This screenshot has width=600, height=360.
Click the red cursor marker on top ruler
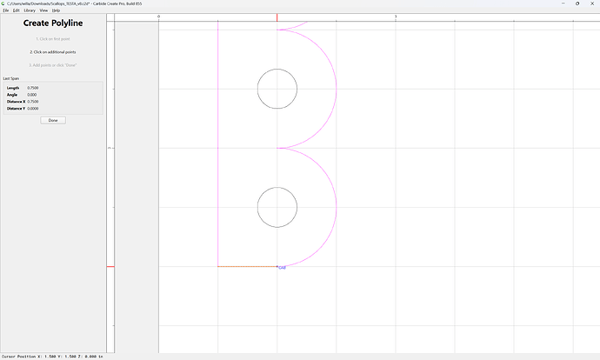pos(277,17)
